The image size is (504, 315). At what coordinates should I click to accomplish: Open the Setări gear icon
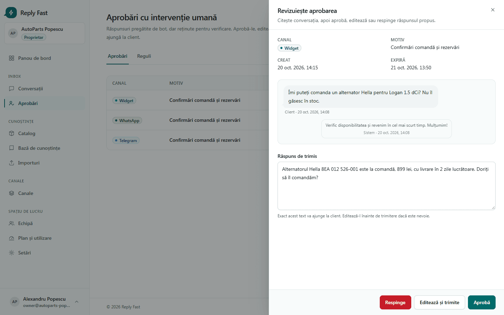(12, 253)
